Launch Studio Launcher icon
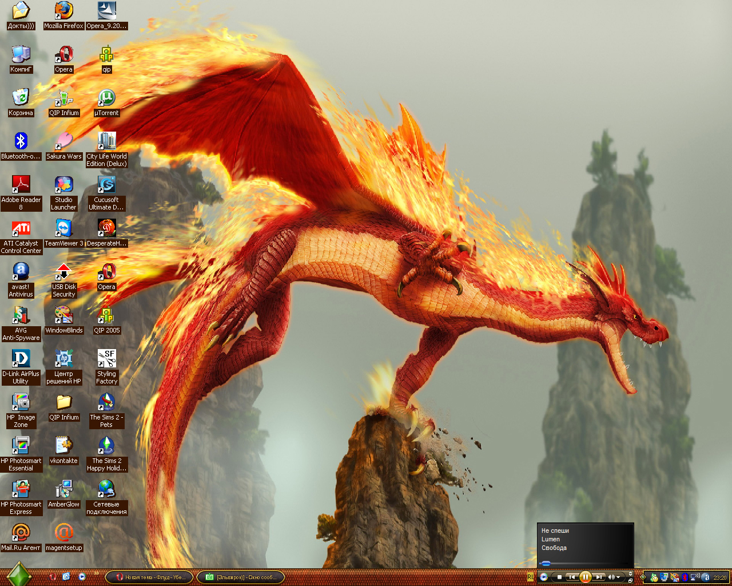The height and width of the screenshot is (586, 732). [x=63, y=193]
